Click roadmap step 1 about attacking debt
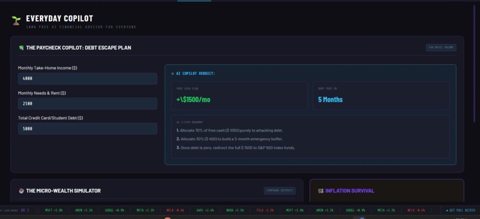The image size is (480, 219). click(230, 131)
